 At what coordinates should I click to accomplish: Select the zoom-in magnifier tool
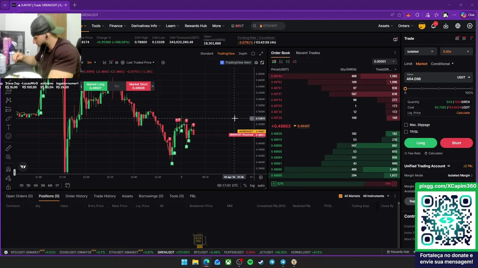click(x=8, y=157)
